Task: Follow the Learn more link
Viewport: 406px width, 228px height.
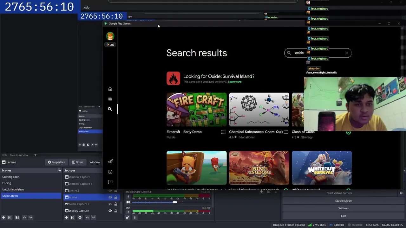Action: 234,82
